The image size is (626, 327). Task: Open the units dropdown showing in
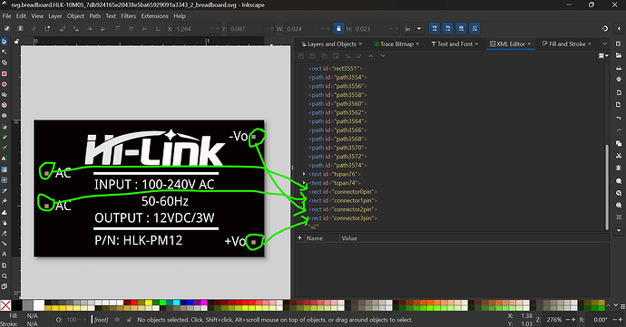tap(413, 29)
